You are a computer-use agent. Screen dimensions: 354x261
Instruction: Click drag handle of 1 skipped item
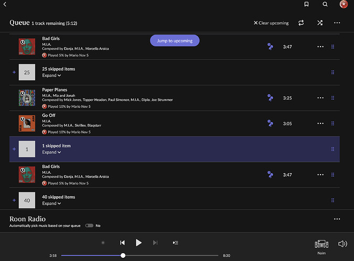click(x=332, y=149)
